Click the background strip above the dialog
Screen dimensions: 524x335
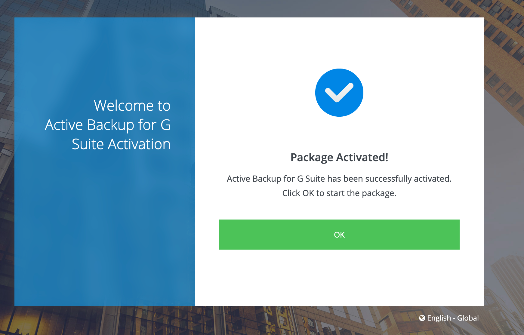coord(262,8)
